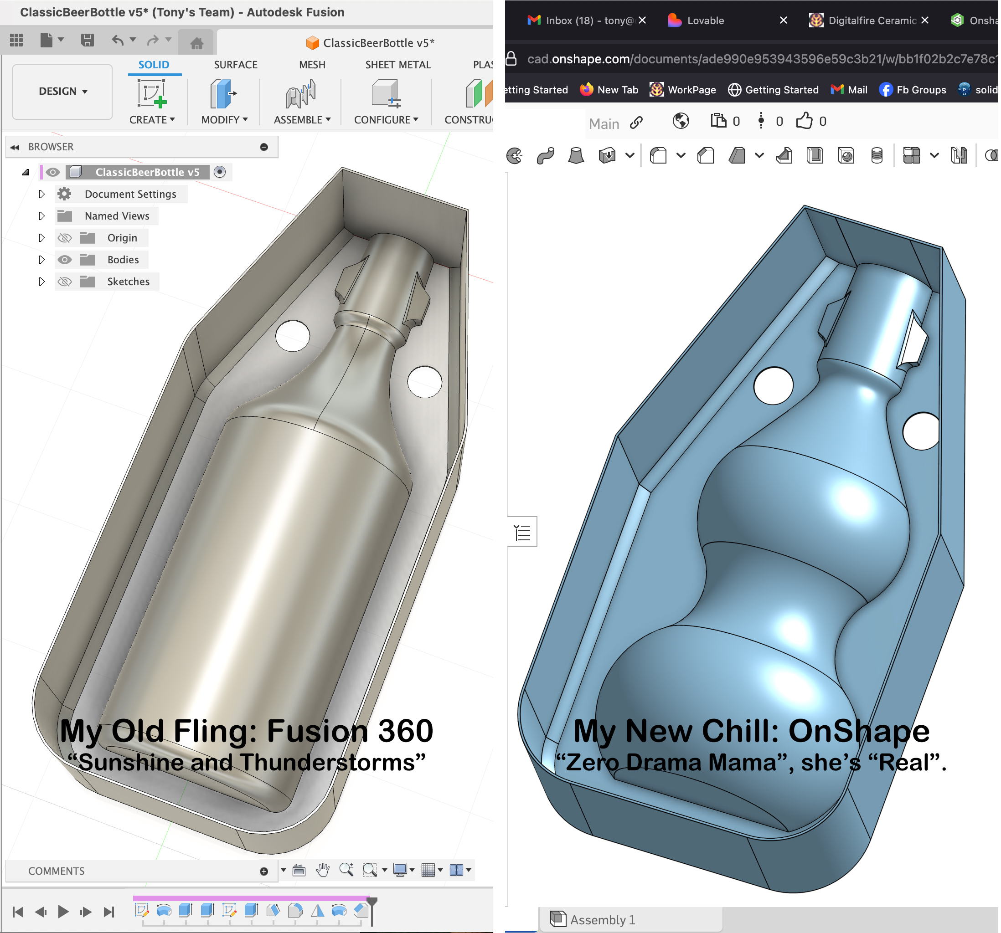Select the Onshape Chamfer tool

point(706,155)
